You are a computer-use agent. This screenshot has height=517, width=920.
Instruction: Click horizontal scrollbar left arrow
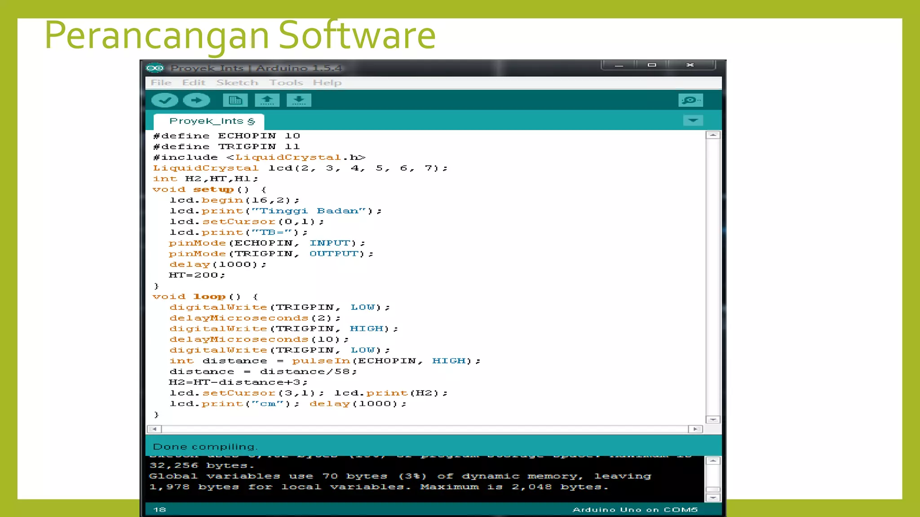[x=154, y=429]
